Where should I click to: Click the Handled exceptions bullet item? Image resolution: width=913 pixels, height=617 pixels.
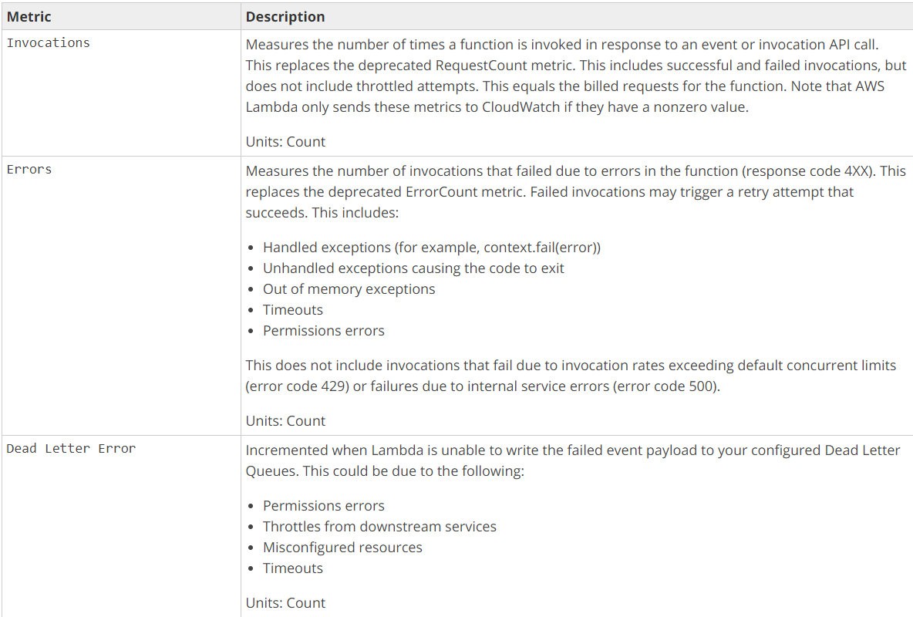(x=432, y=248)
